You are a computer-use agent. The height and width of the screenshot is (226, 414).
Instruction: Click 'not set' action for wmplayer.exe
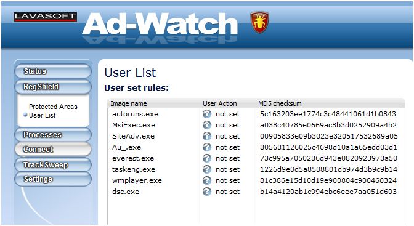click(x=227, y=180)
